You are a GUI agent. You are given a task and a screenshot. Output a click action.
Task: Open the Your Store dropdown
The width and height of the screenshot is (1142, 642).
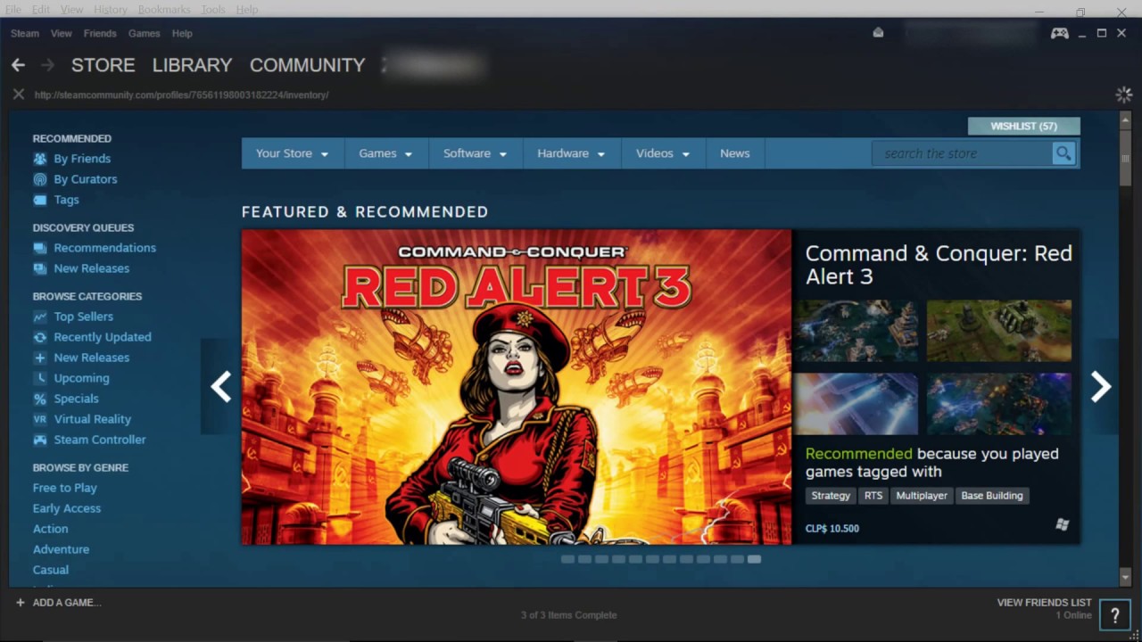293,153
